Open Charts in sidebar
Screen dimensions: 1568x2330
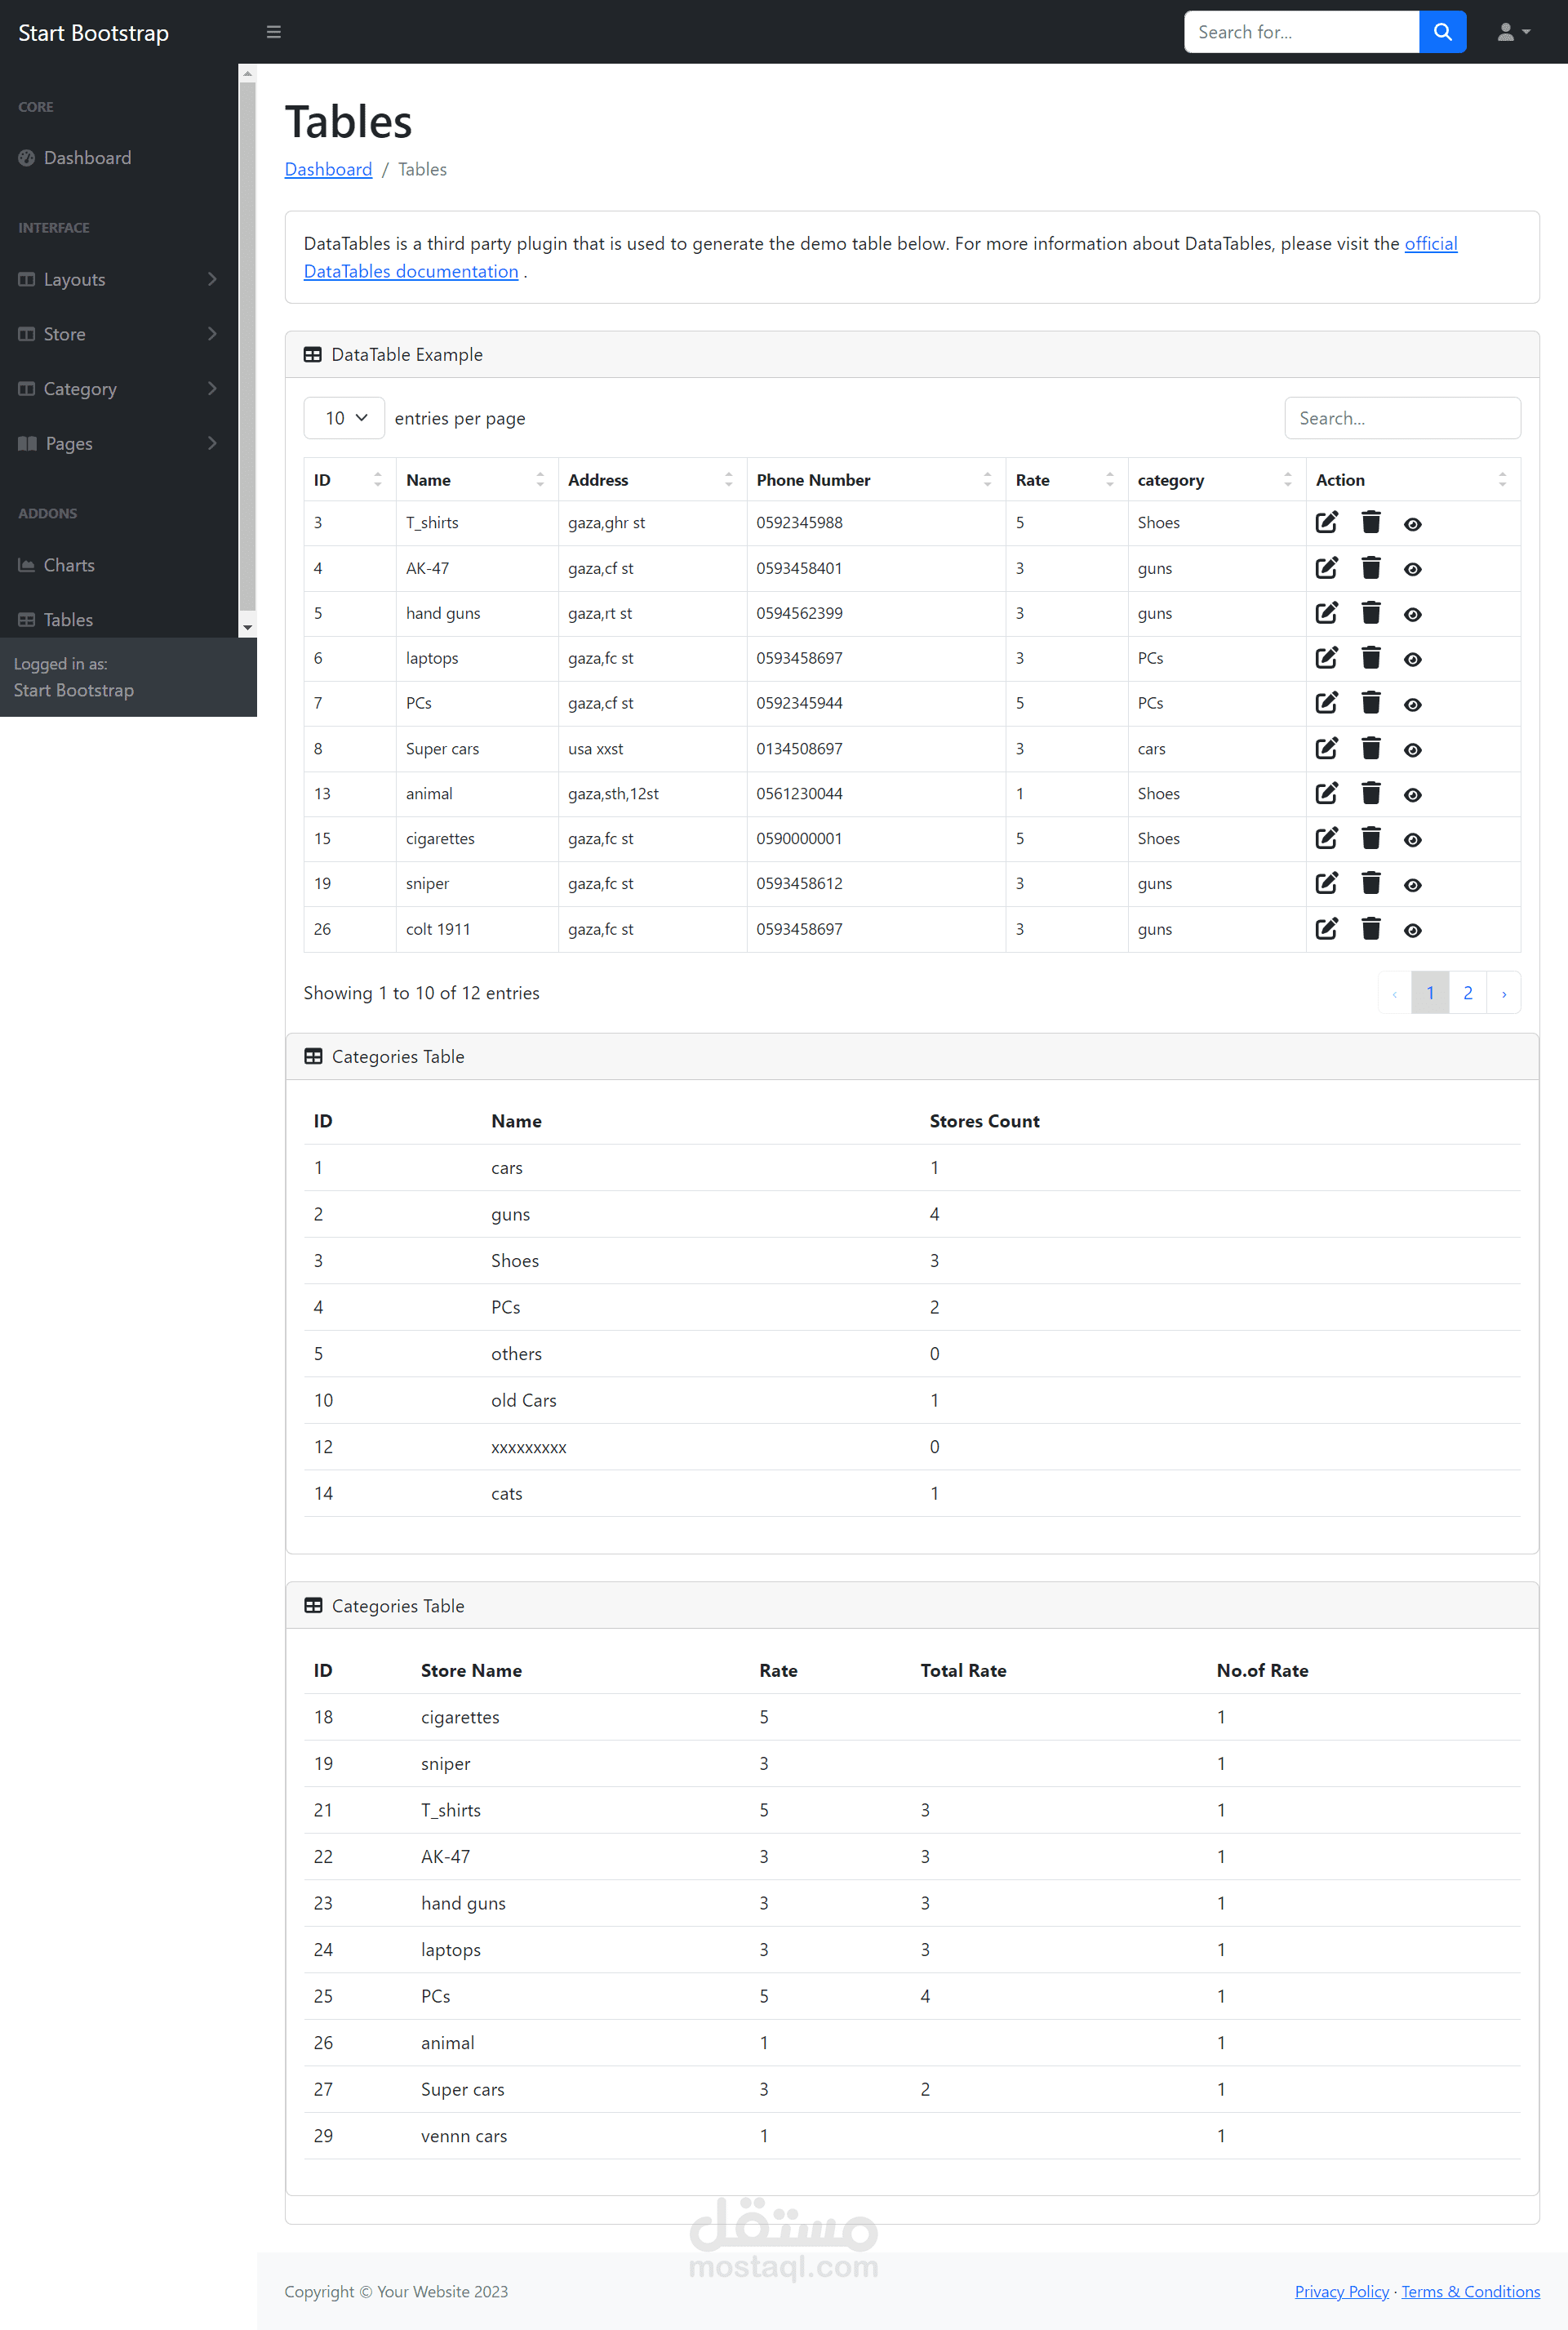pos(69,565)
